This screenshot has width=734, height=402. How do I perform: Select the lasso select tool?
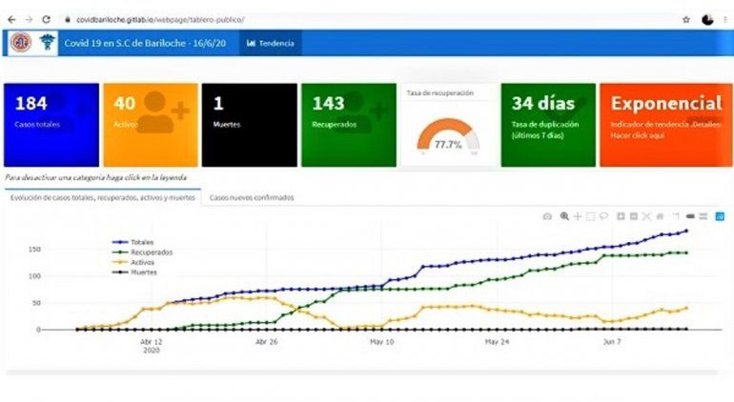click(604, 216)
